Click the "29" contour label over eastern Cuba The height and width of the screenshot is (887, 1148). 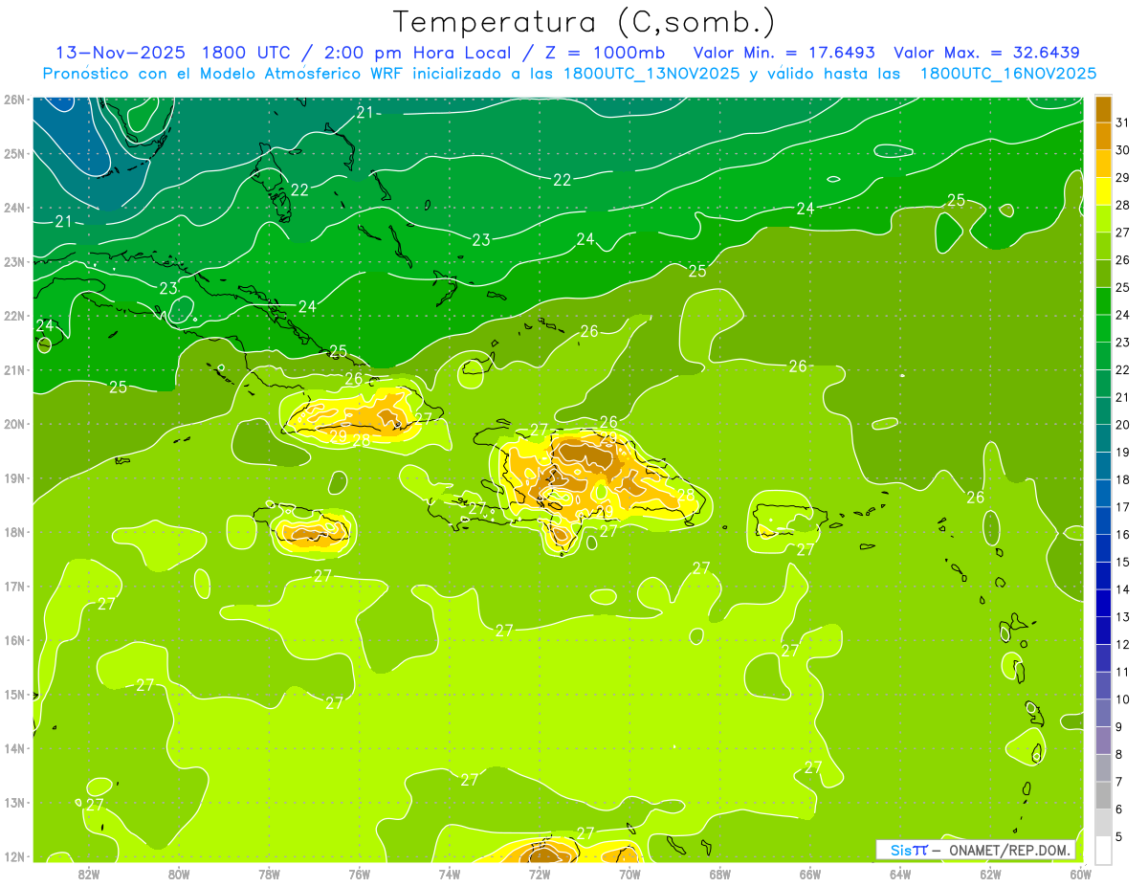pos(338,436)
